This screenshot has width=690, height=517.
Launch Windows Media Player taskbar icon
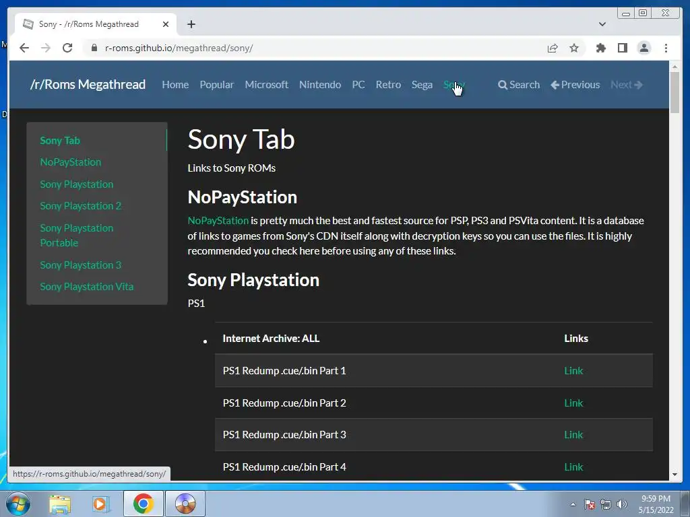point(101,504)
